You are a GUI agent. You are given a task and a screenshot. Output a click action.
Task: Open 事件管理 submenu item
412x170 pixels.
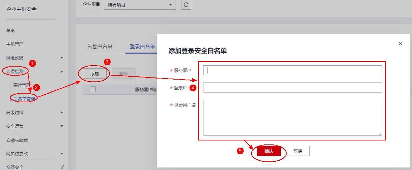pyautogui.click(x=22, y=85)
